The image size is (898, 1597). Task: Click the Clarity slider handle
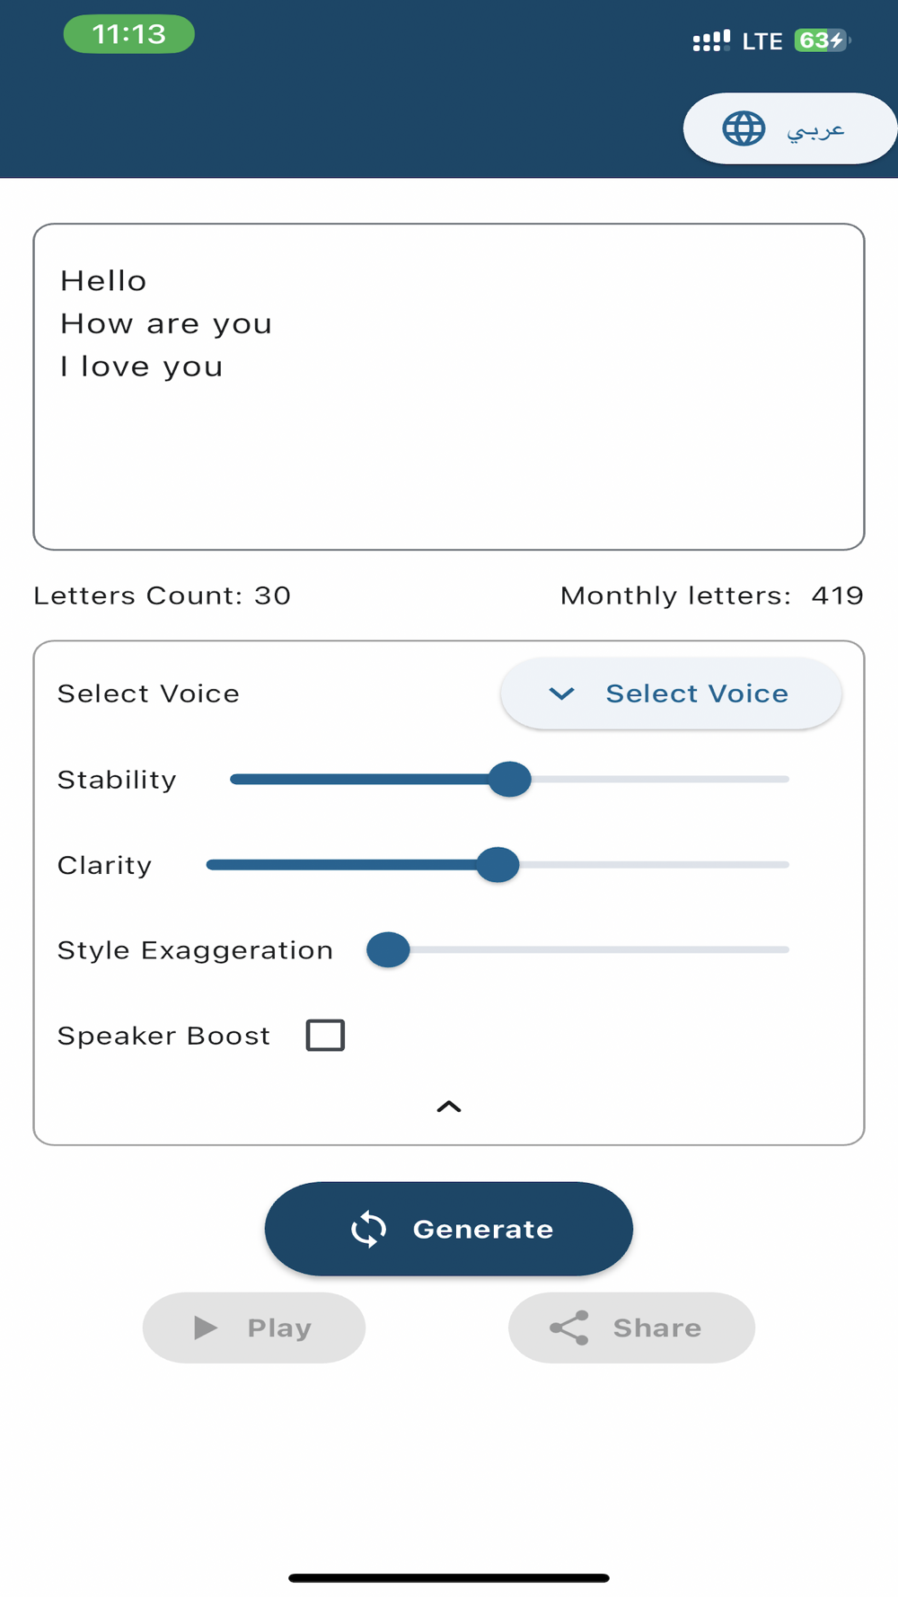tap(497, 864)
